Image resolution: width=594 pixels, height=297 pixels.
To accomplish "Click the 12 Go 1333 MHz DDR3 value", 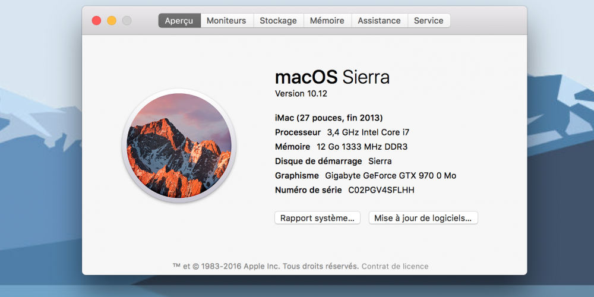I will pos(362,147).
